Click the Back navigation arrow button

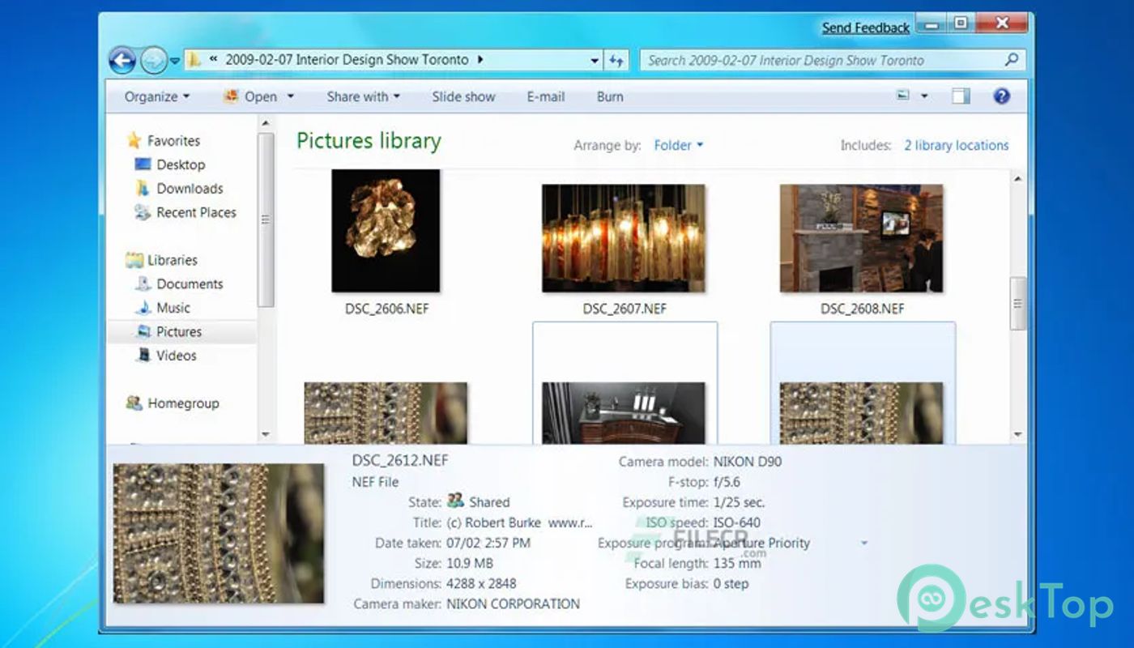122,60
